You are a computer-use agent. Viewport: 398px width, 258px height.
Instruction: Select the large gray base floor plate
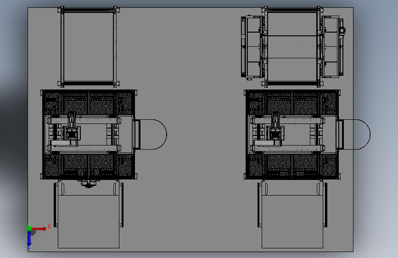click(x=191, y=129)
